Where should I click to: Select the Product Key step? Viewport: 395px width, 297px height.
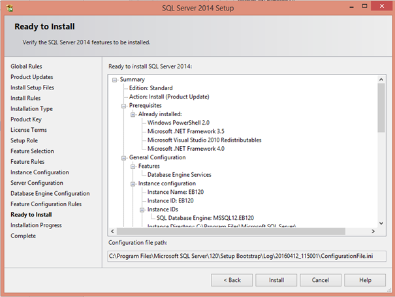tap(26, 119)
